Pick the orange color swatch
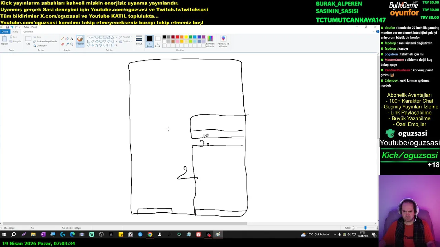The image size is (440, 247). tap(181, 37)
